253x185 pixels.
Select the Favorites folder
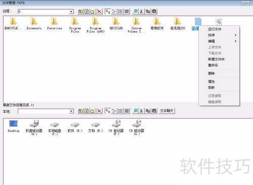(x=55, y=23)
